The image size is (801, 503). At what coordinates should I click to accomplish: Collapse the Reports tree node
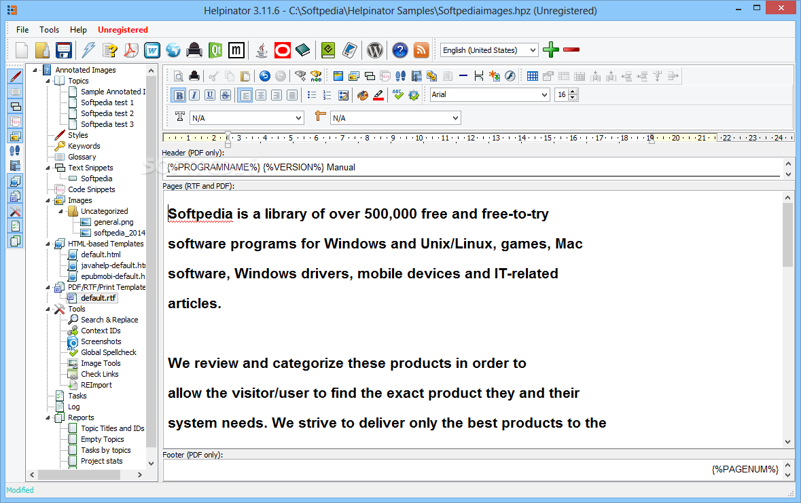coord(48,417)
